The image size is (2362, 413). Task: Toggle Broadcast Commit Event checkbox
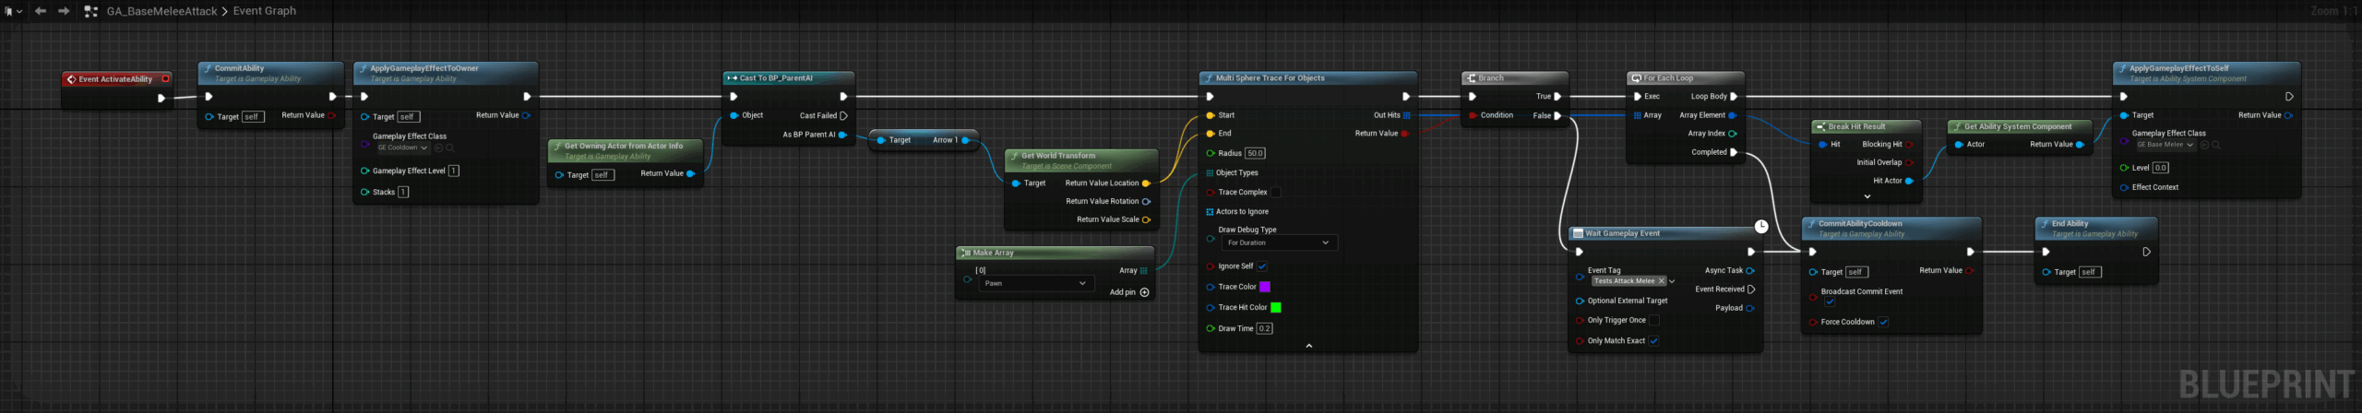click(x=1830, y=301)
